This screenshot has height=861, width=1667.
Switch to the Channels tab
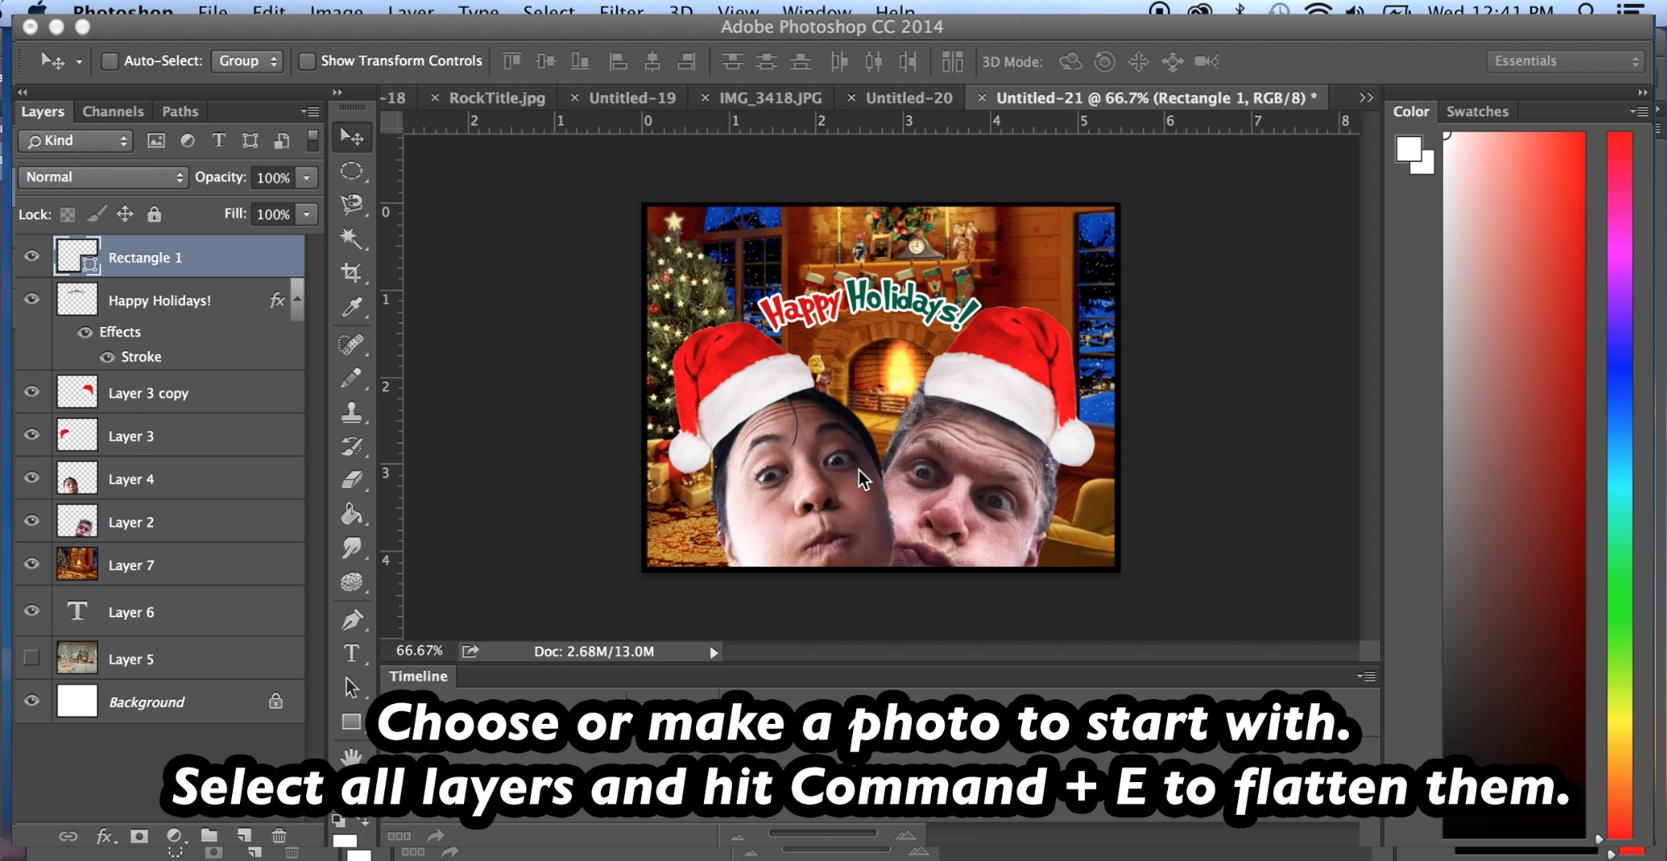click(x=112, y=111)
